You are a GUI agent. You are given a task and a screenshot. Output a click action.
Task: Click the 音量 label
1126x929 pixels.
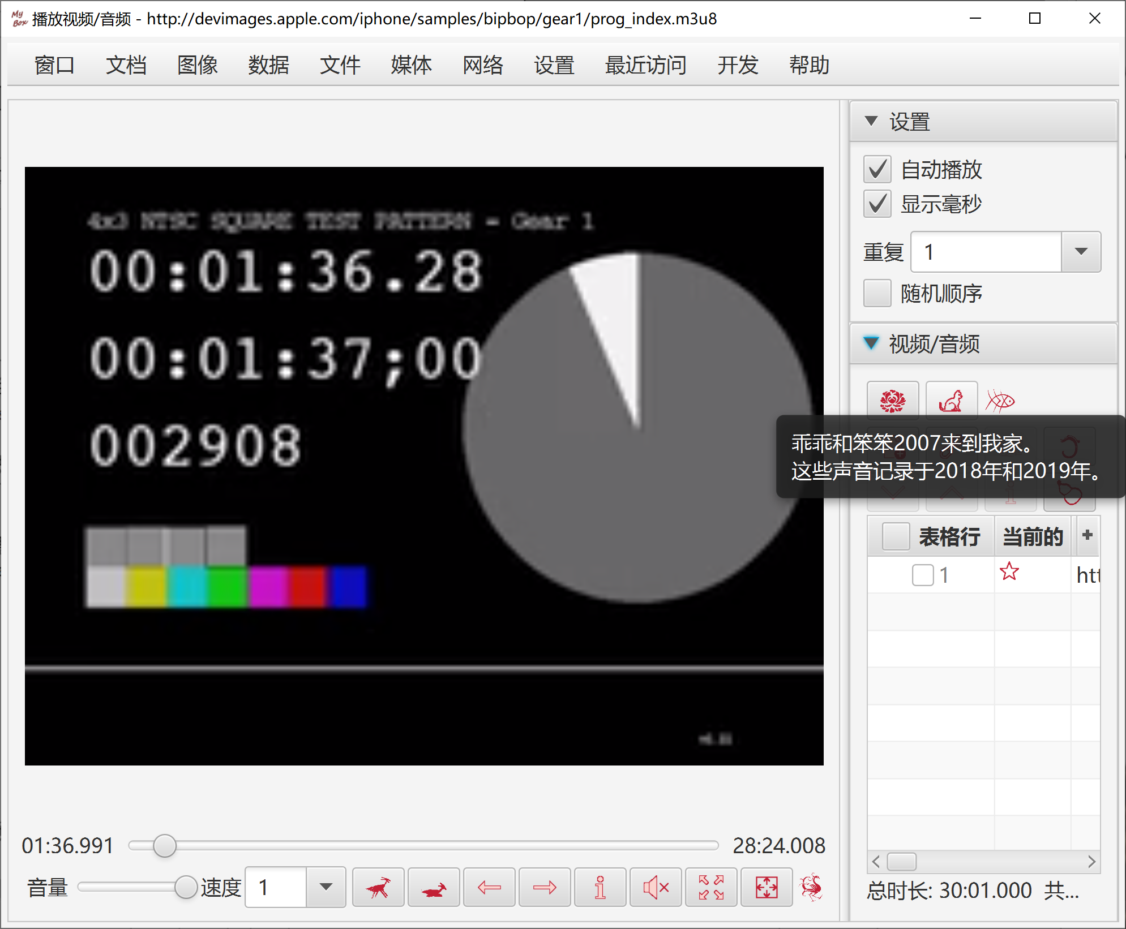[48, 887]
